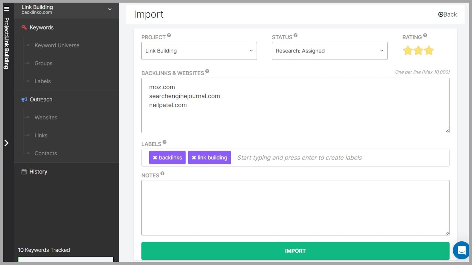472x265 pixels.
Task: Open the Link Building project switcher
Action: coord(66,9)
